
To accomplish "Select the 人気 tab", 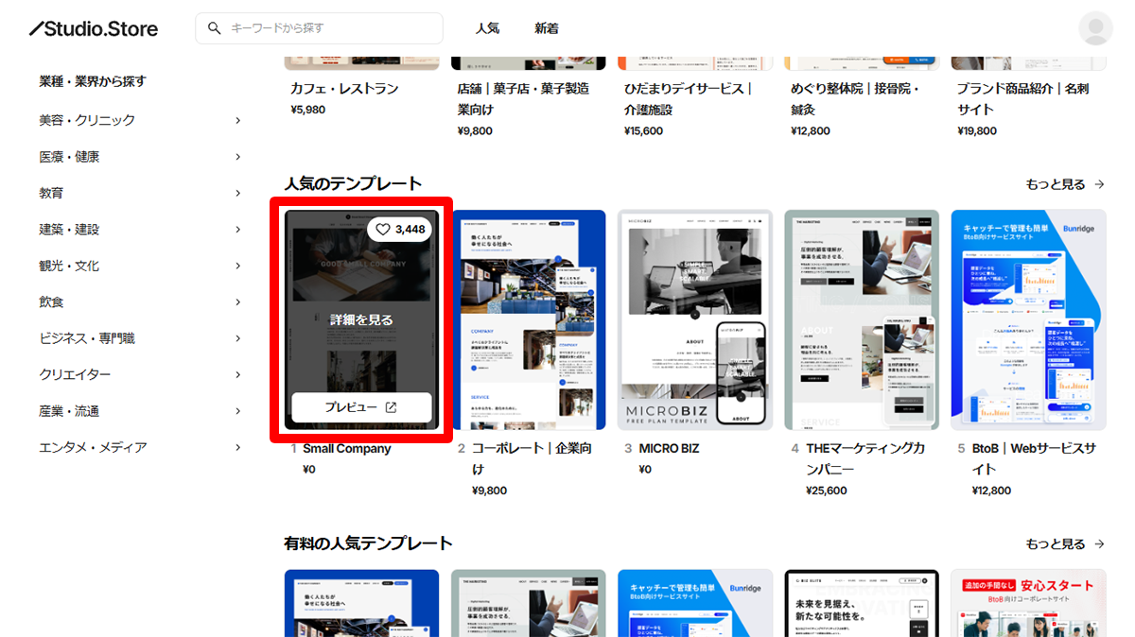I will 488,28.
